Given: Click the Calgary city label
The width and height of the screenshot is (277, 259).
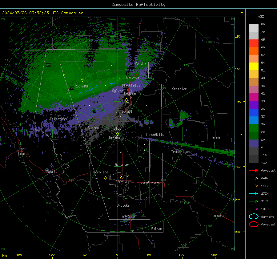Looking at the screenshot, I should [120, 181].
